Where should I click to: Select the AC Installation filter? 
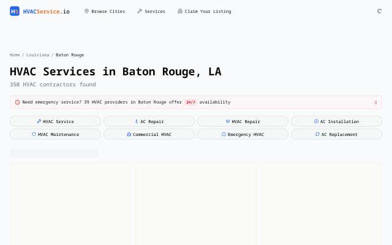coord(336,121)
